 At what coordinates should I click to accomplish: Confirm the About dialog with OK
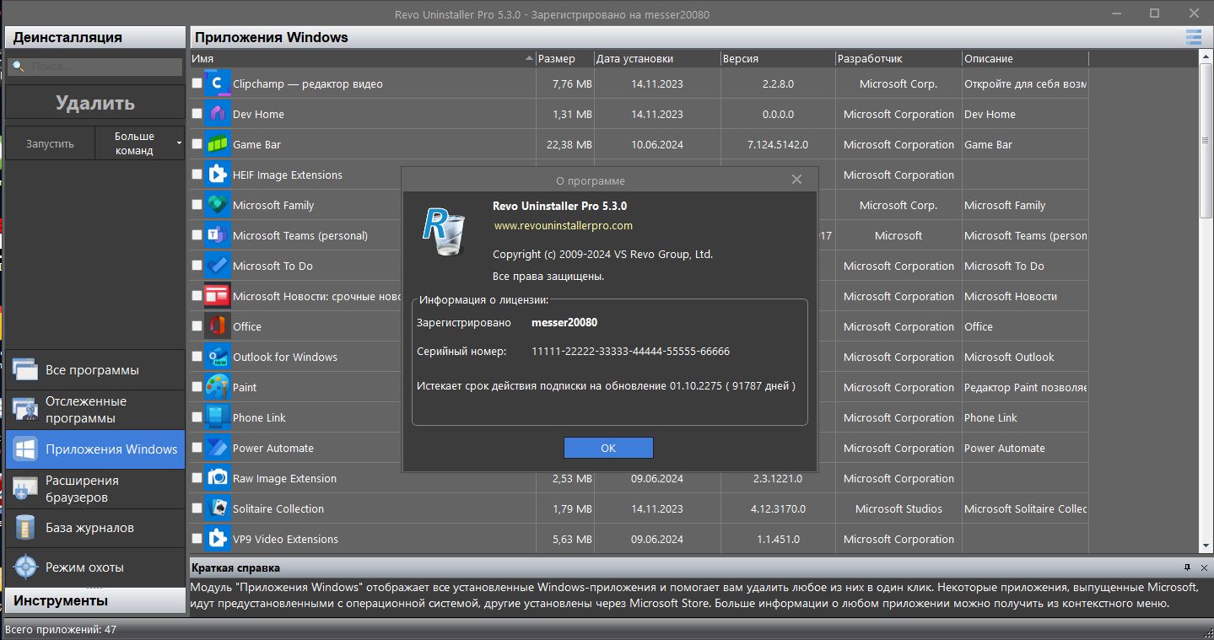click(x=608, y=448)
